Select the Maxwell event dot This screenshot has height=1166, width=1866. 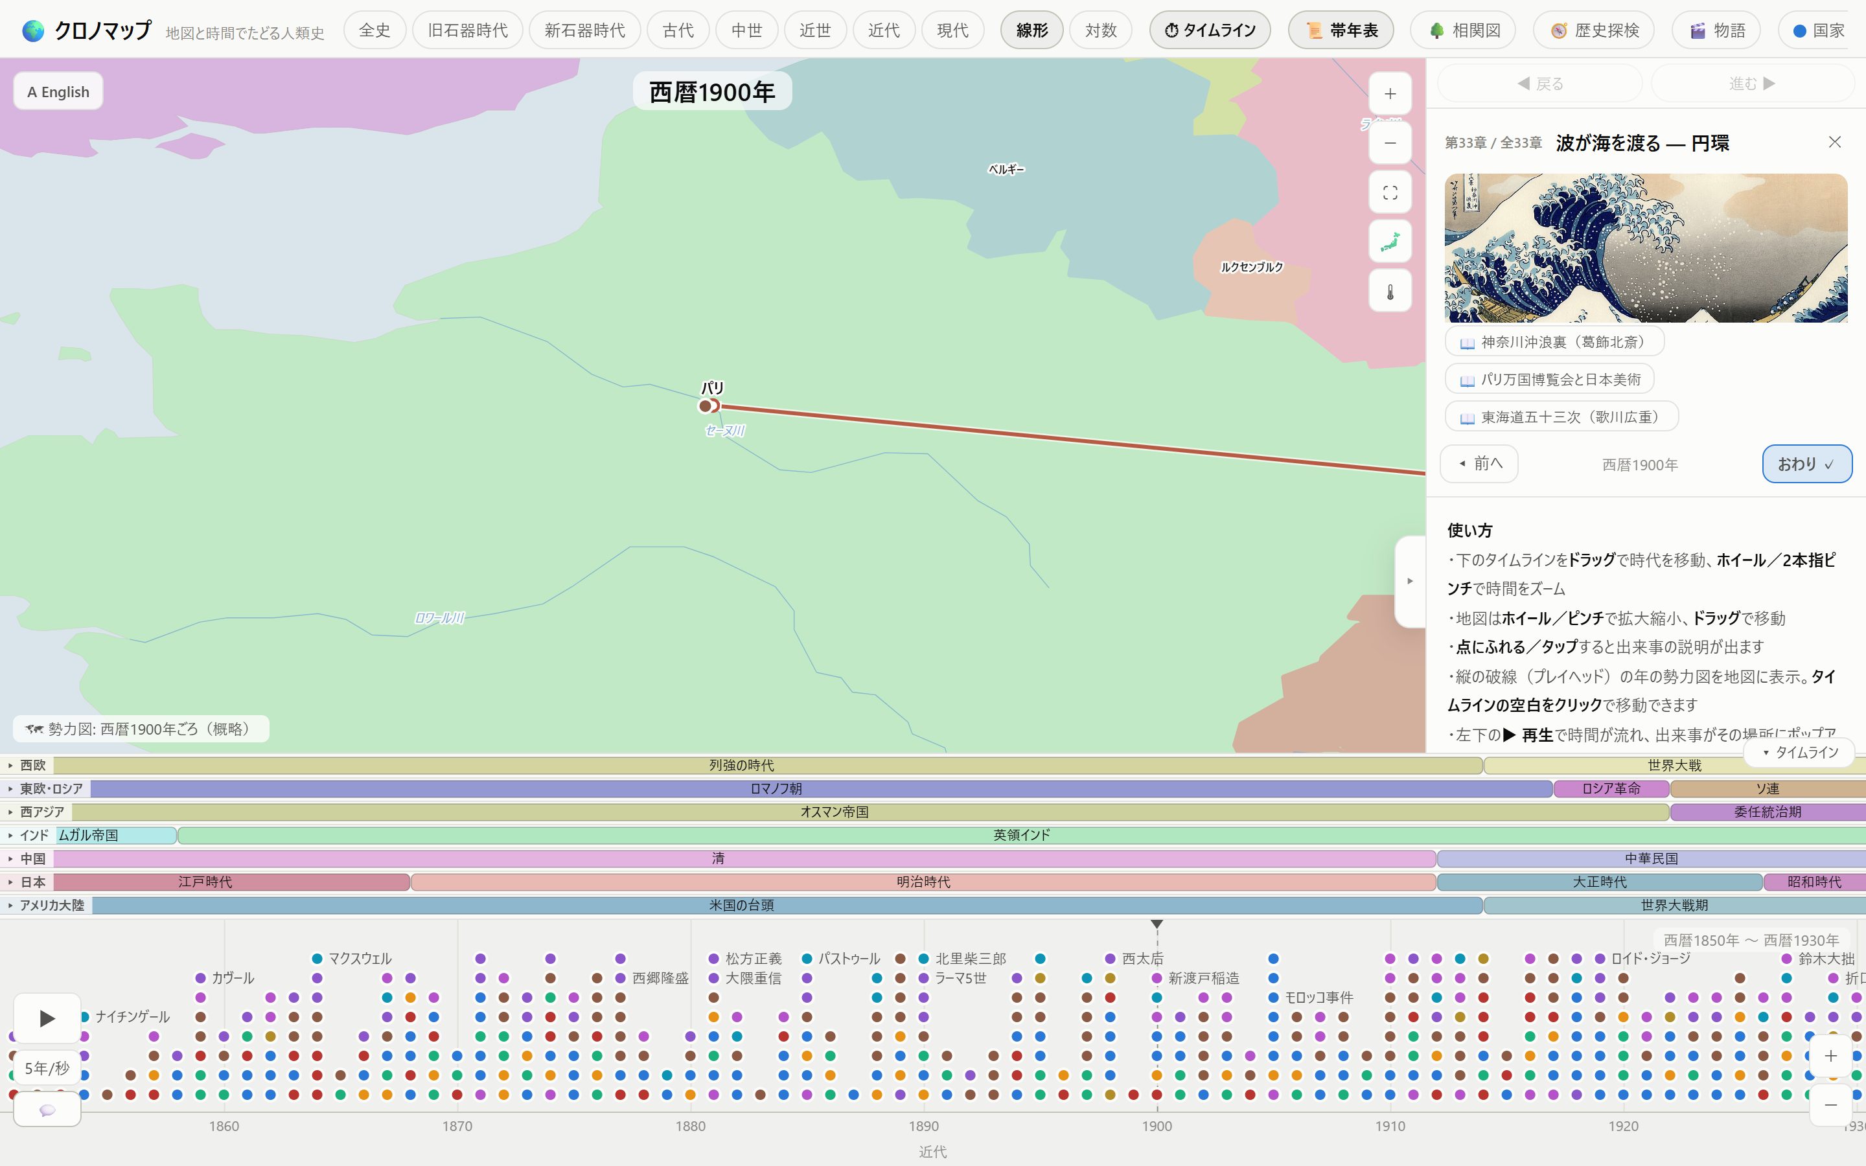(317, 959)
